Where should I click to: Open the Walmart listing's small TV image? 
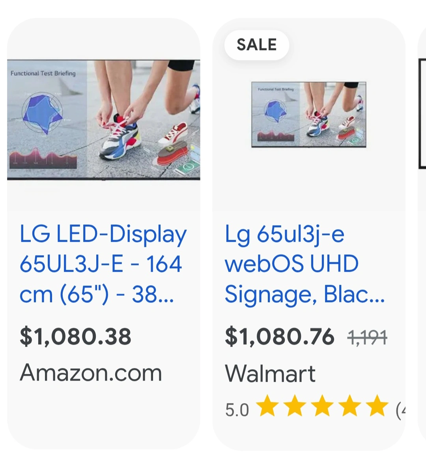click(308, 114)
